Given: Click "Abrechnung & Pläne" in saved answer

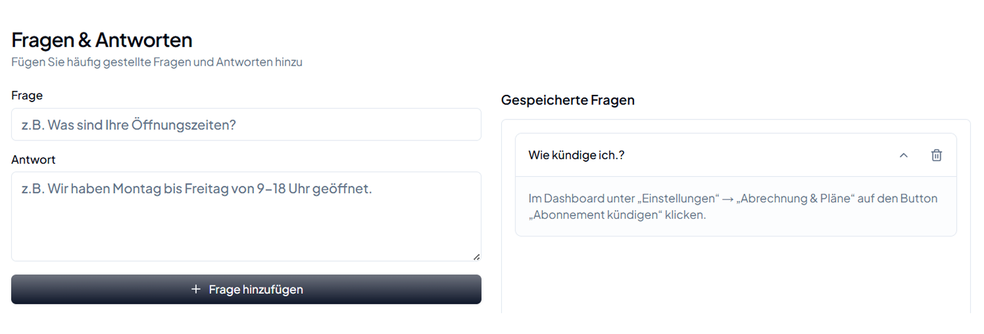Looking at the screenshot, I should tap(794, 198).
